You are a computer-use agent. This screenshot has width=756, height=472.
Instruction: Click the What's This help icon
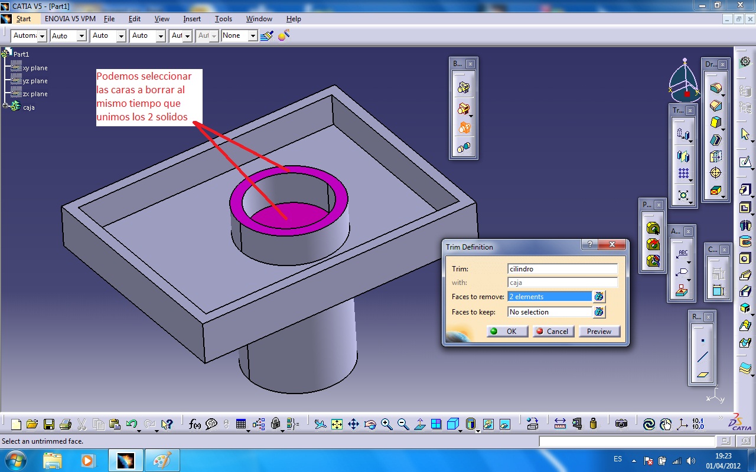(167, 424)
